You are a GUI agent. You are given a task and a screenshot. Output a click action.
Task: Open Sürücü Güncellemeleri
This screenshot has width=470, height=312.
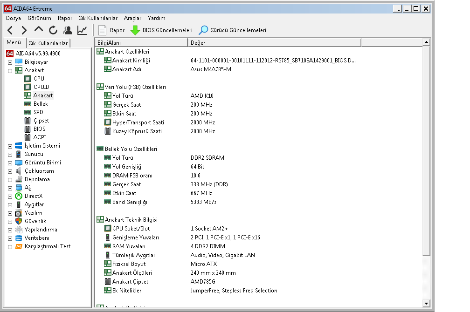[x=233, y=30]
